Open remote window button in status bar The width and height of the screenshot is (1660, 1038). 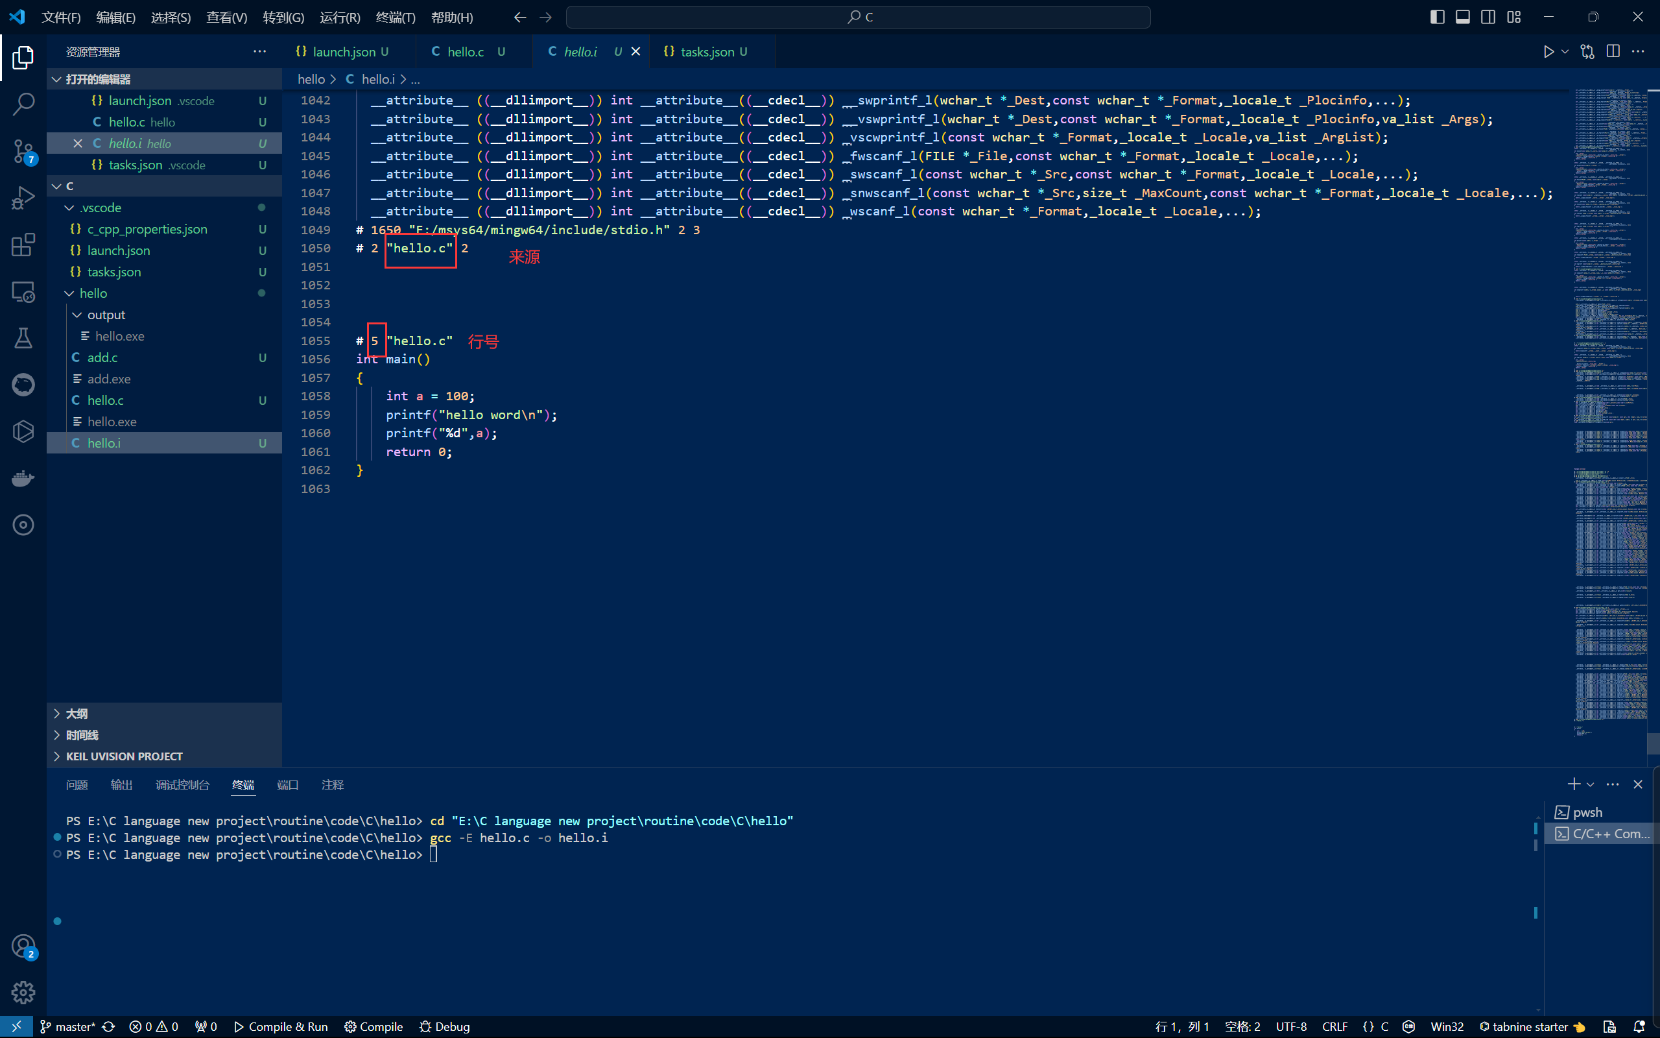pos(16,1026)
